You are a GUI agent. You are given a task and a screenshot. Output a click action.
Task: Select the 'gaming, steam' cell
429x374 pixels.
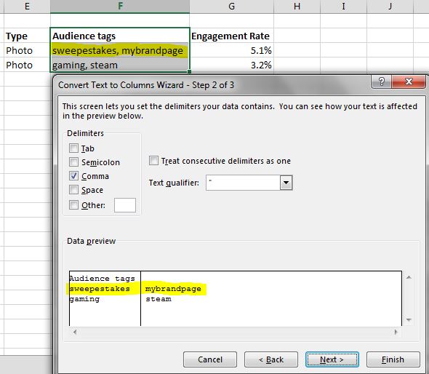[120, 65]
